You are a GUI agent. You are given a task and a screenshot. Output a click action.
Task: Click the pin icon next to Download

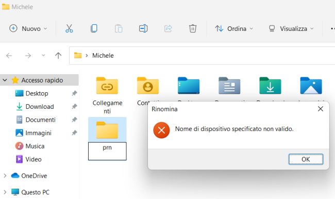[x=74, y=106]
